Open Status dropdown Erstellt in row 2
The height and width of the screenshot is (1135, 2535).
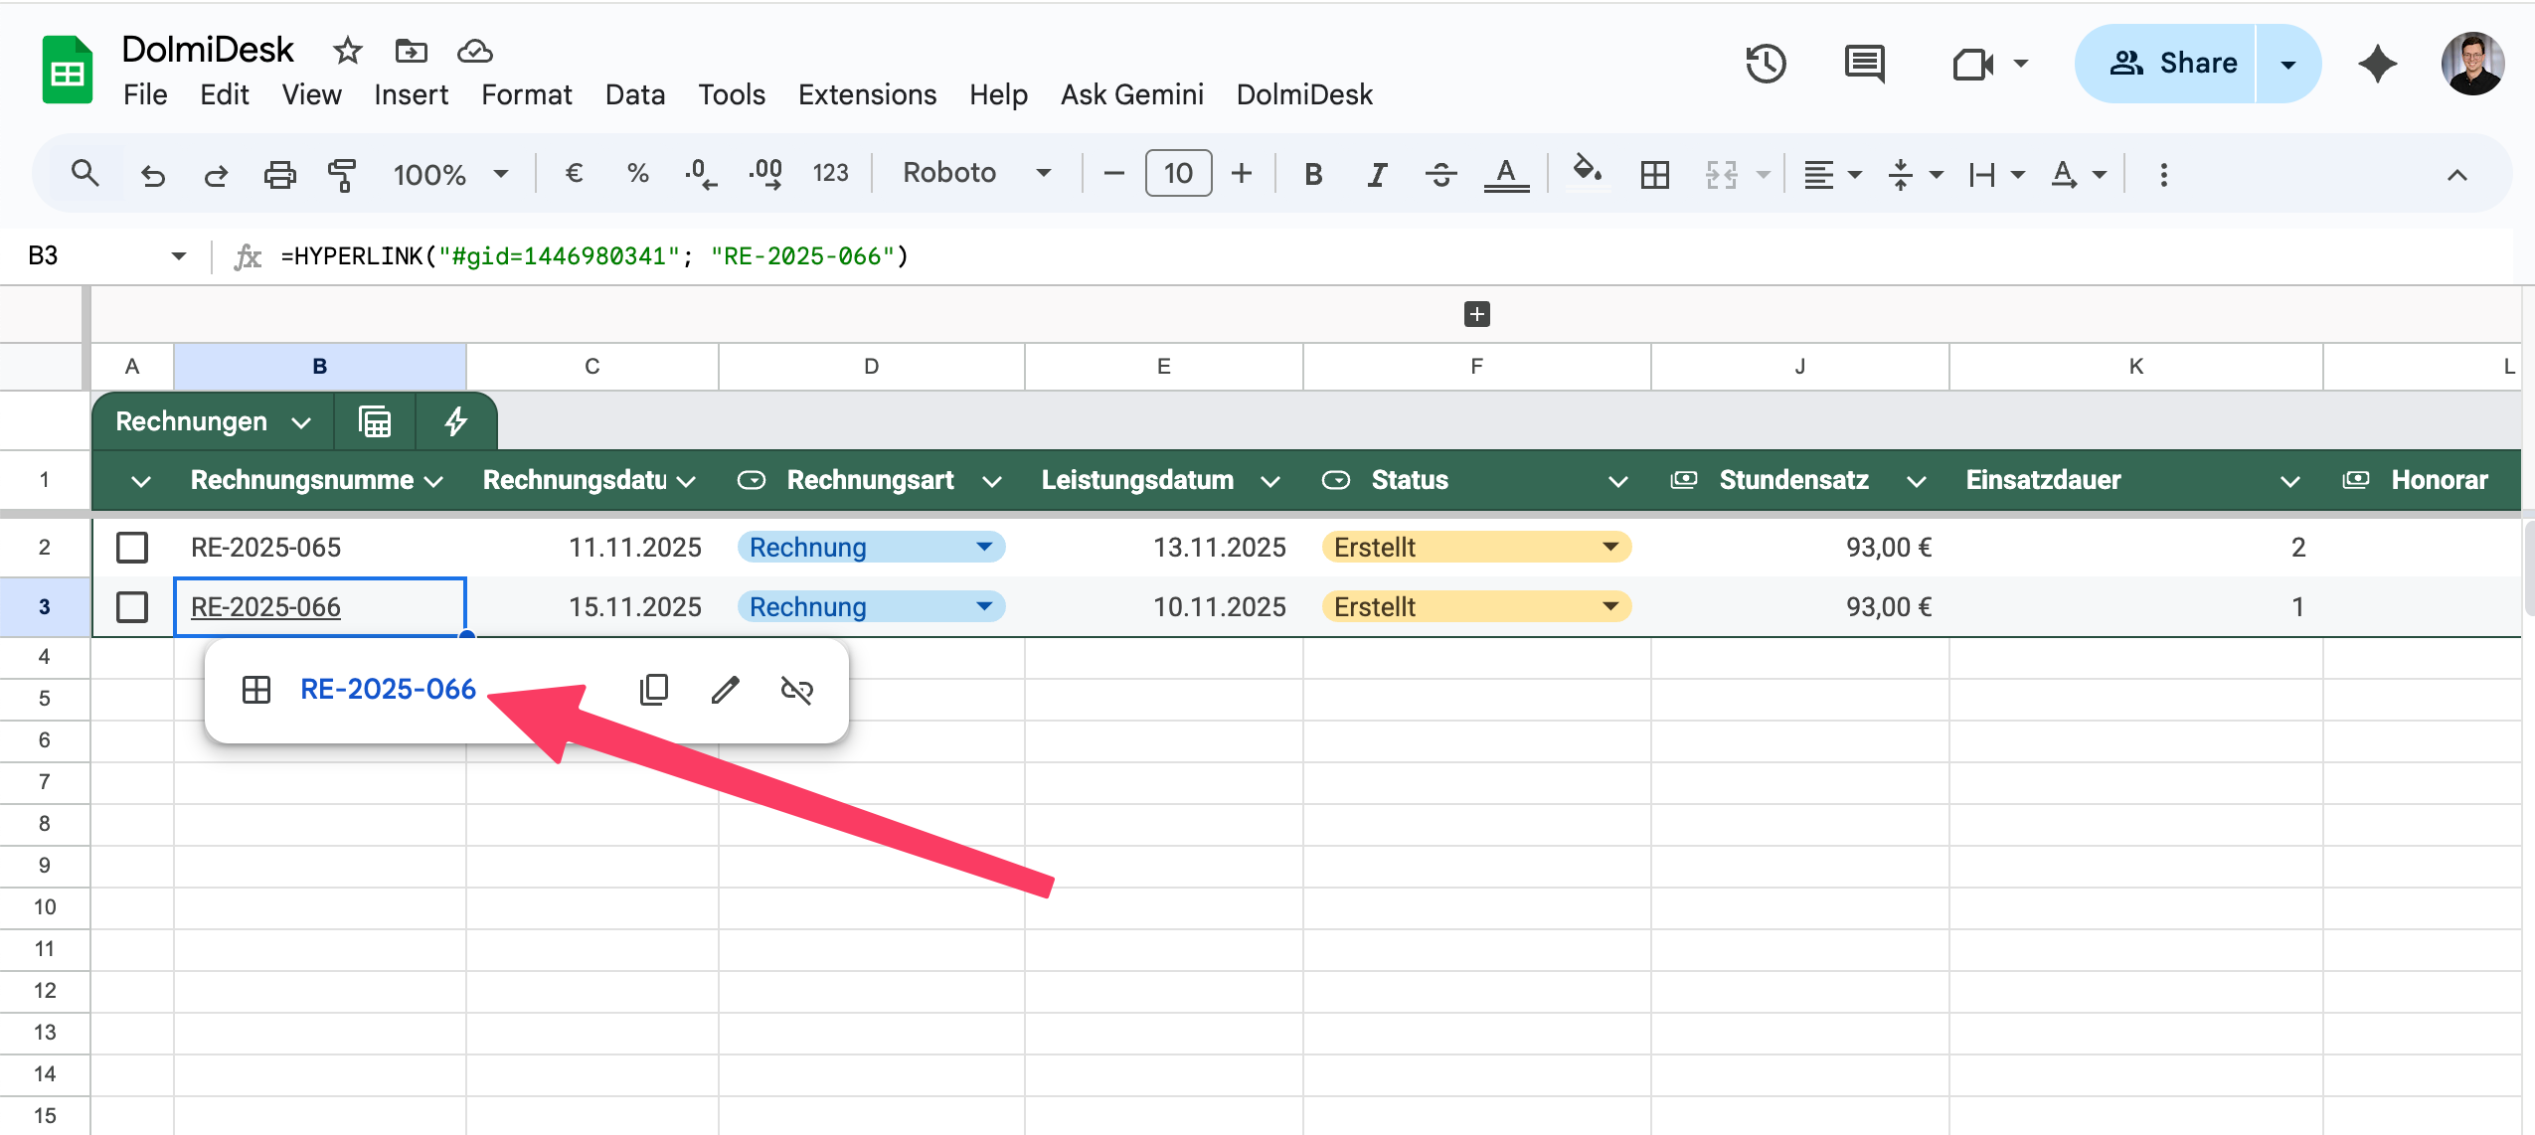(1609, 548)
